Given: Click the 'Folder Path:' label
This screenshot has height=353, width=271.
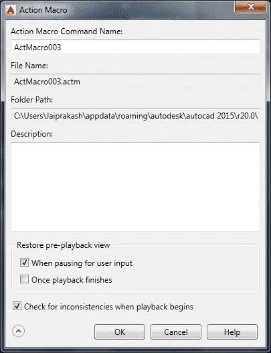Looking at the screenshot, I should coord(32,100).
